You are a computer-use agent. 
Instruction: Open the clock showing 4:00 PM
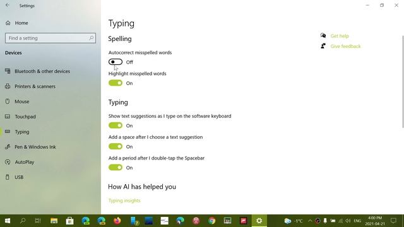[x=375, y=221]
